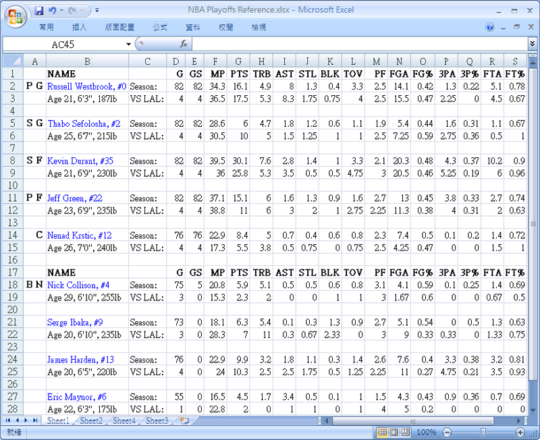This screenshot has width=540, height=440.
Task: Go to first sheet tab arrow
Action: coord(7,420)
